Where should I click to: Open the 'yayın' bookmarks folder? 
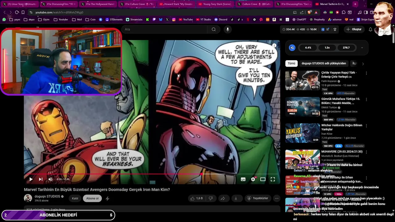tap(15, 19)
